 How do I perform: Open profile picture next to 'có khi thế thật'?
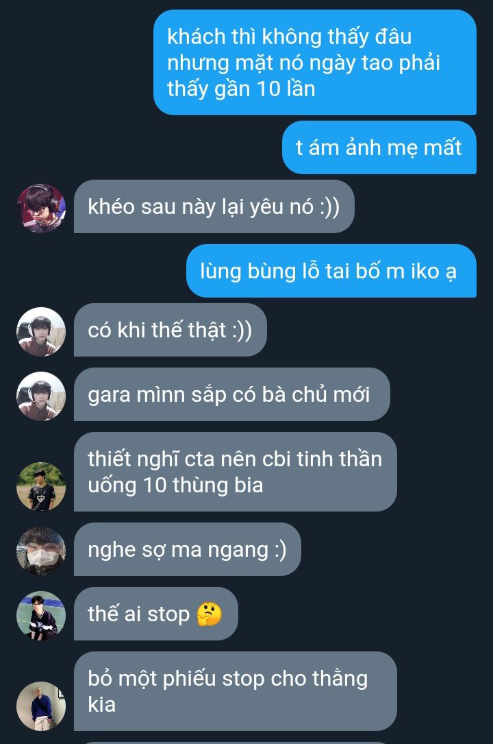pos(41,331)
